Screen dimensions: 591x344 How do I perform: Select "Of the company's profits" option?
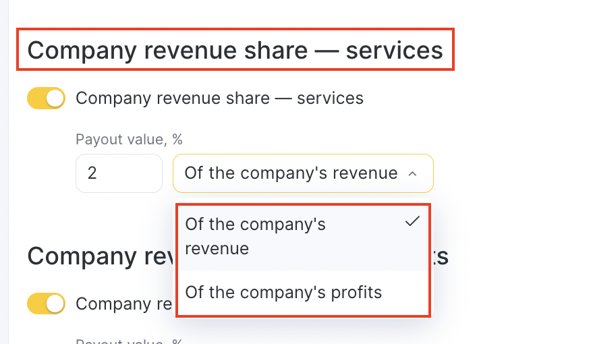click(283, 292)
